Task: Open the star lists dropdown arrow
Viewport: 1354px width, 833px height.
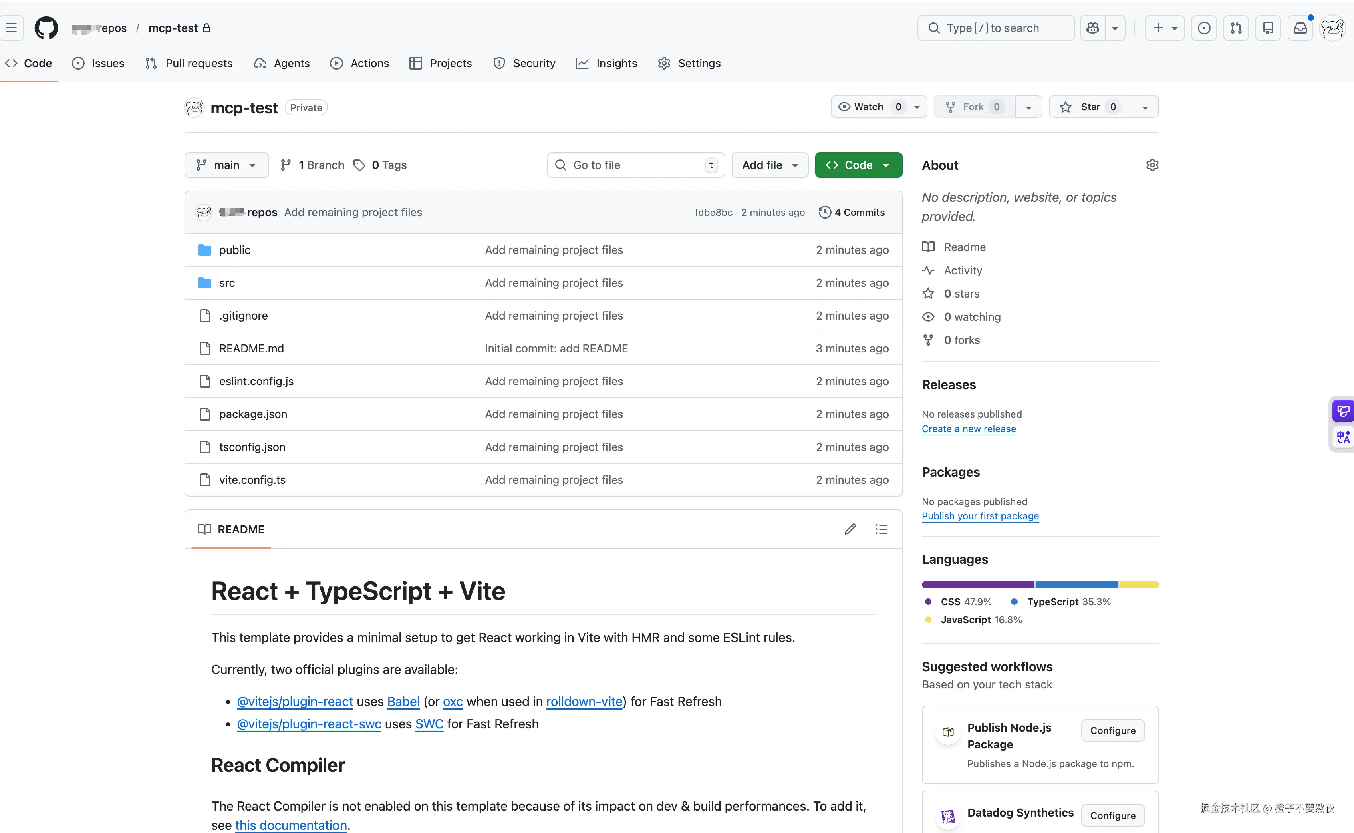Action: click(x=1145, y=107)
